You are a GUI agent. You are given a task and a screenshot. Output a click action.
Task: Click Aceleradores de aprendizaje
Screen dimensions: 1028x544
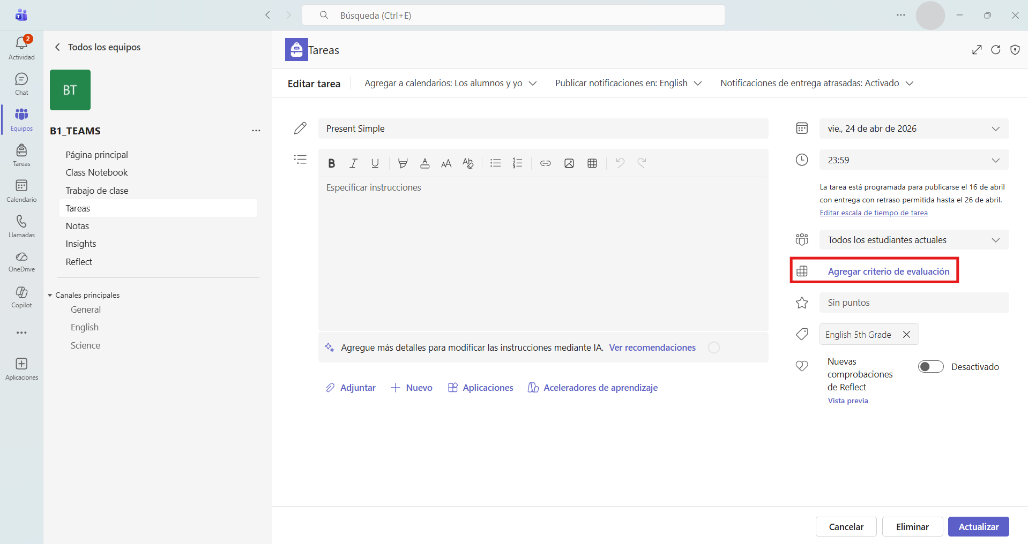pyautogui.click(x=593, y=388)
